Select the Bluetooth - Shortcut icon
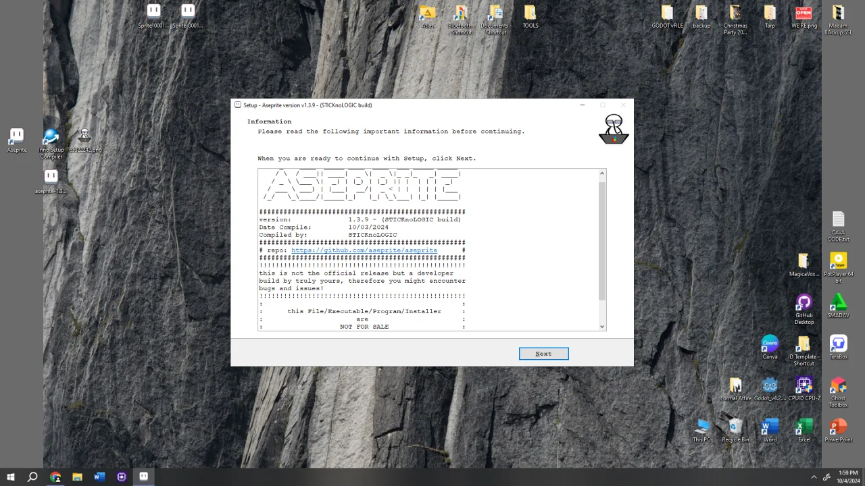This screenshot has height=486, width=865. click(x=462, y=20)
